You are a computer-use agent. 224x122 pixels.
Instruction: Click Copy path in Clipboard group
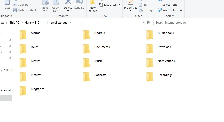(x=22, y=5)
